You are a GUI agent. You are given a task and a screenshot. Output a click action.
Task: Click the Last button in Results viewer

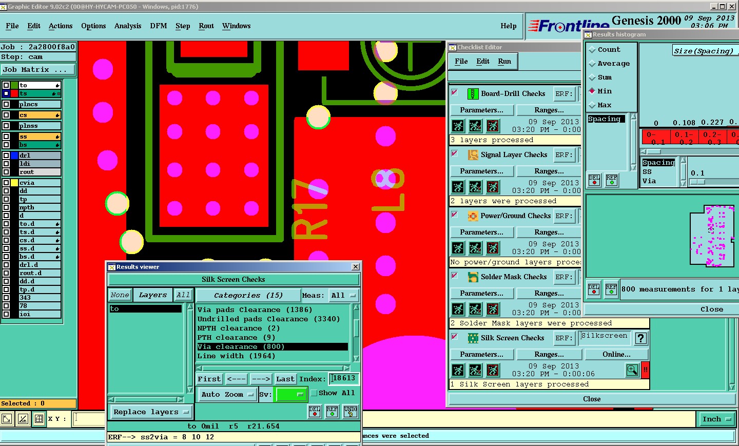[285, 379]
